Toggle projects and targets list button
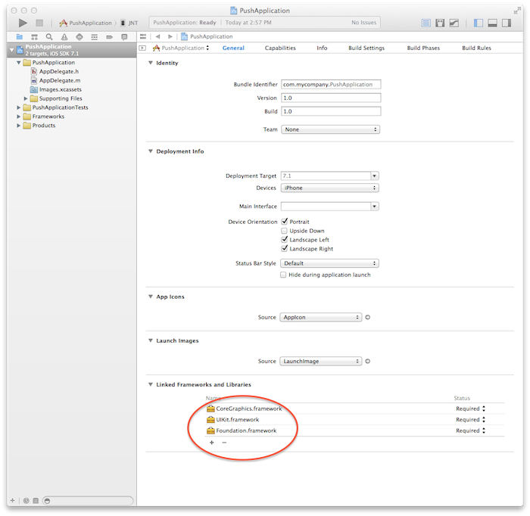 (142, 48)
